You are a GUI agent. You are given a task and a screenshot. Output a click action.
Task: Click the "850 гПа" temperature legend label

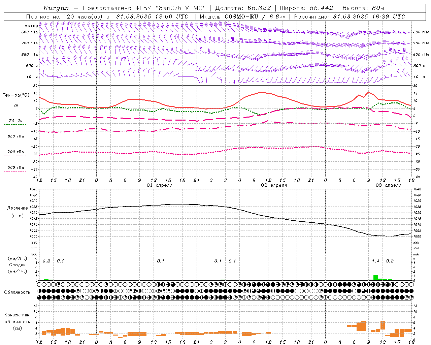click(x=16, y=136)
